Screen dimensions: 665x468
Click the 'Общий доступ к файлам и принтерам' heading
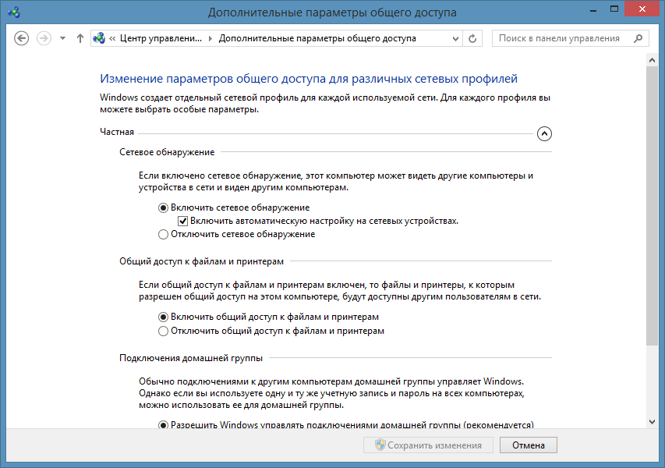point(201,261)
